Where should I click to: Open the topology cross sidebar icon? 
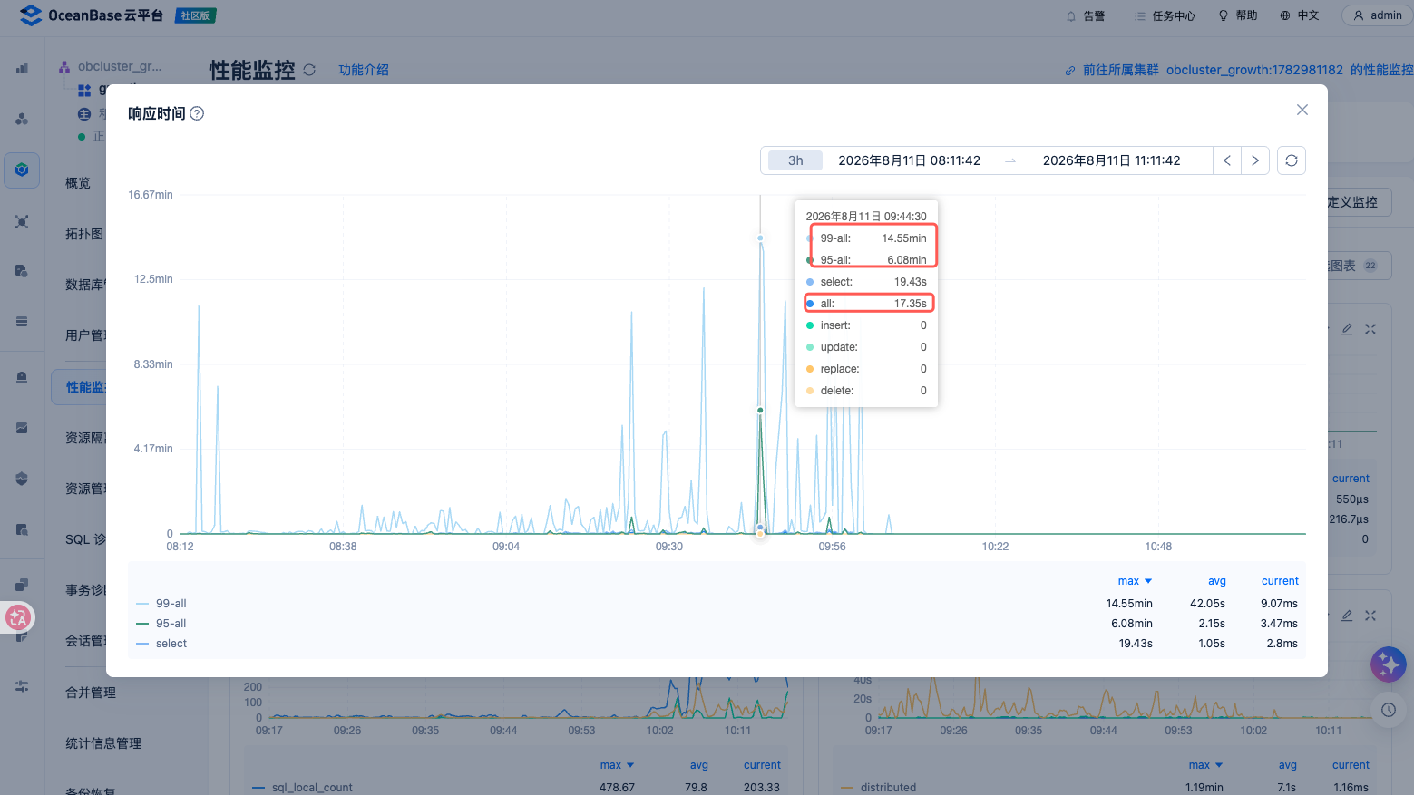tap(22, 221)
